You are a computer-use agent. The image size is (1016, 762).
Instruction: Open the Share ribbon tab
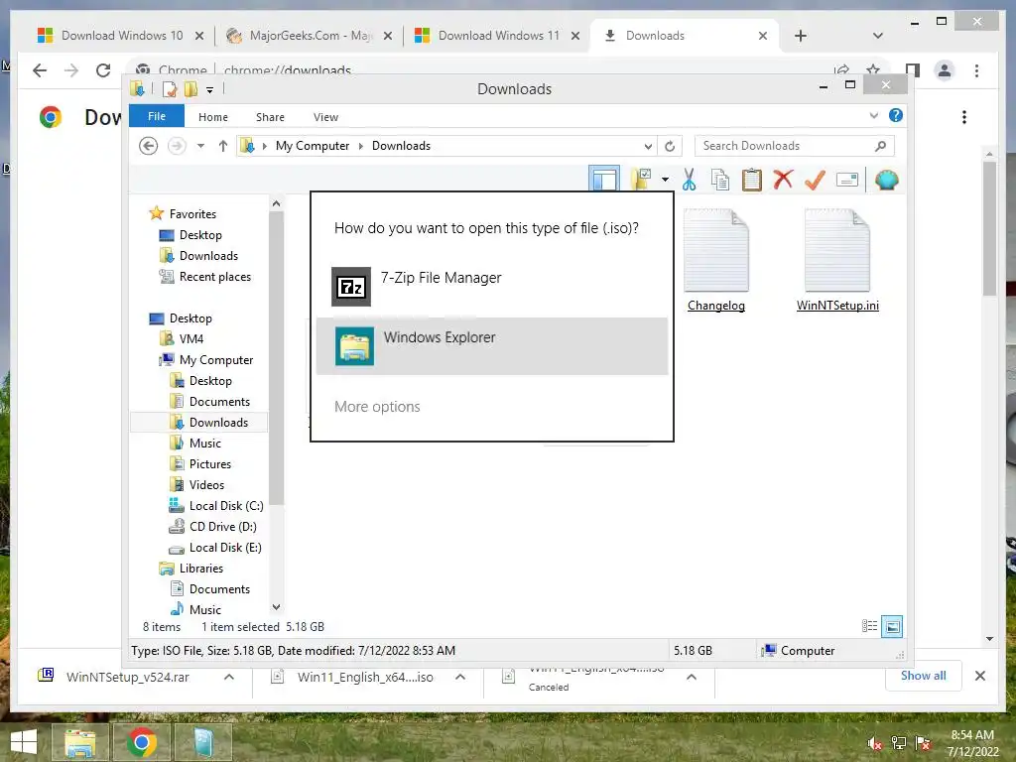click(x=270, y=117)
